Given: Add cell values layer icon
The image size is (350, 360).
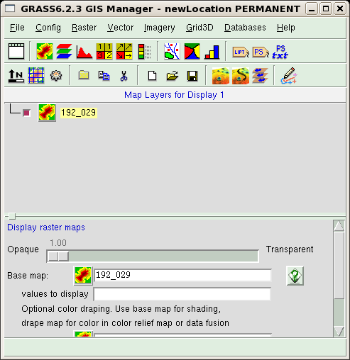Looking at the screenshot, I should point(104,51).
